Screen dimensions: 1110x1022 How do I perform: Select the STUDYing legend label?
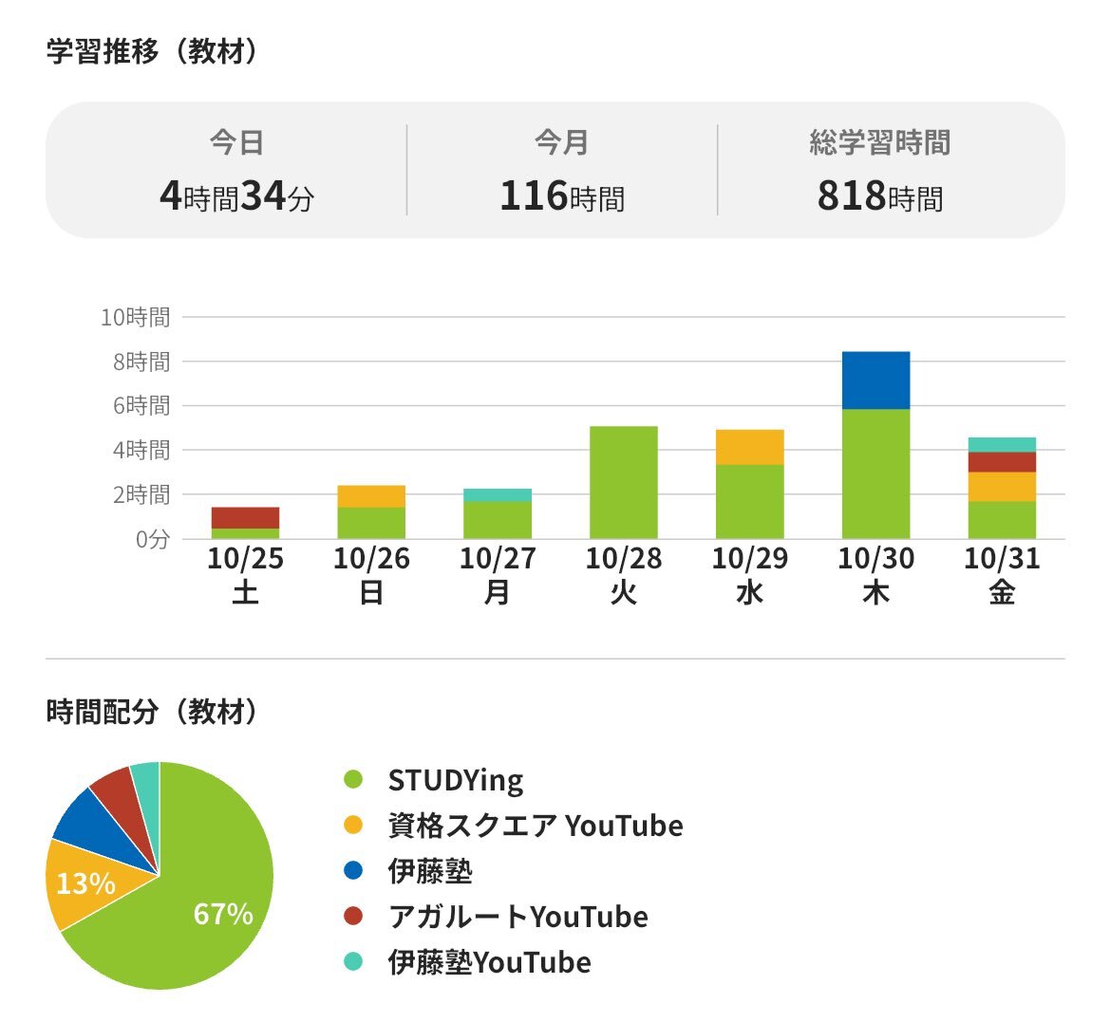[455, 780]
